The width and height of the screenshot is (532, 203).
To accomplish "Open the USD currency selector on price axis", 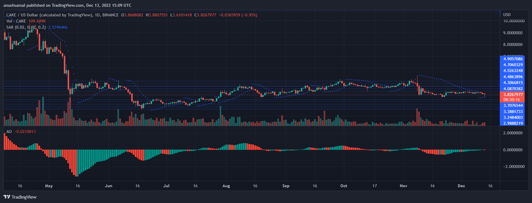I will click(x=507, y=15).
